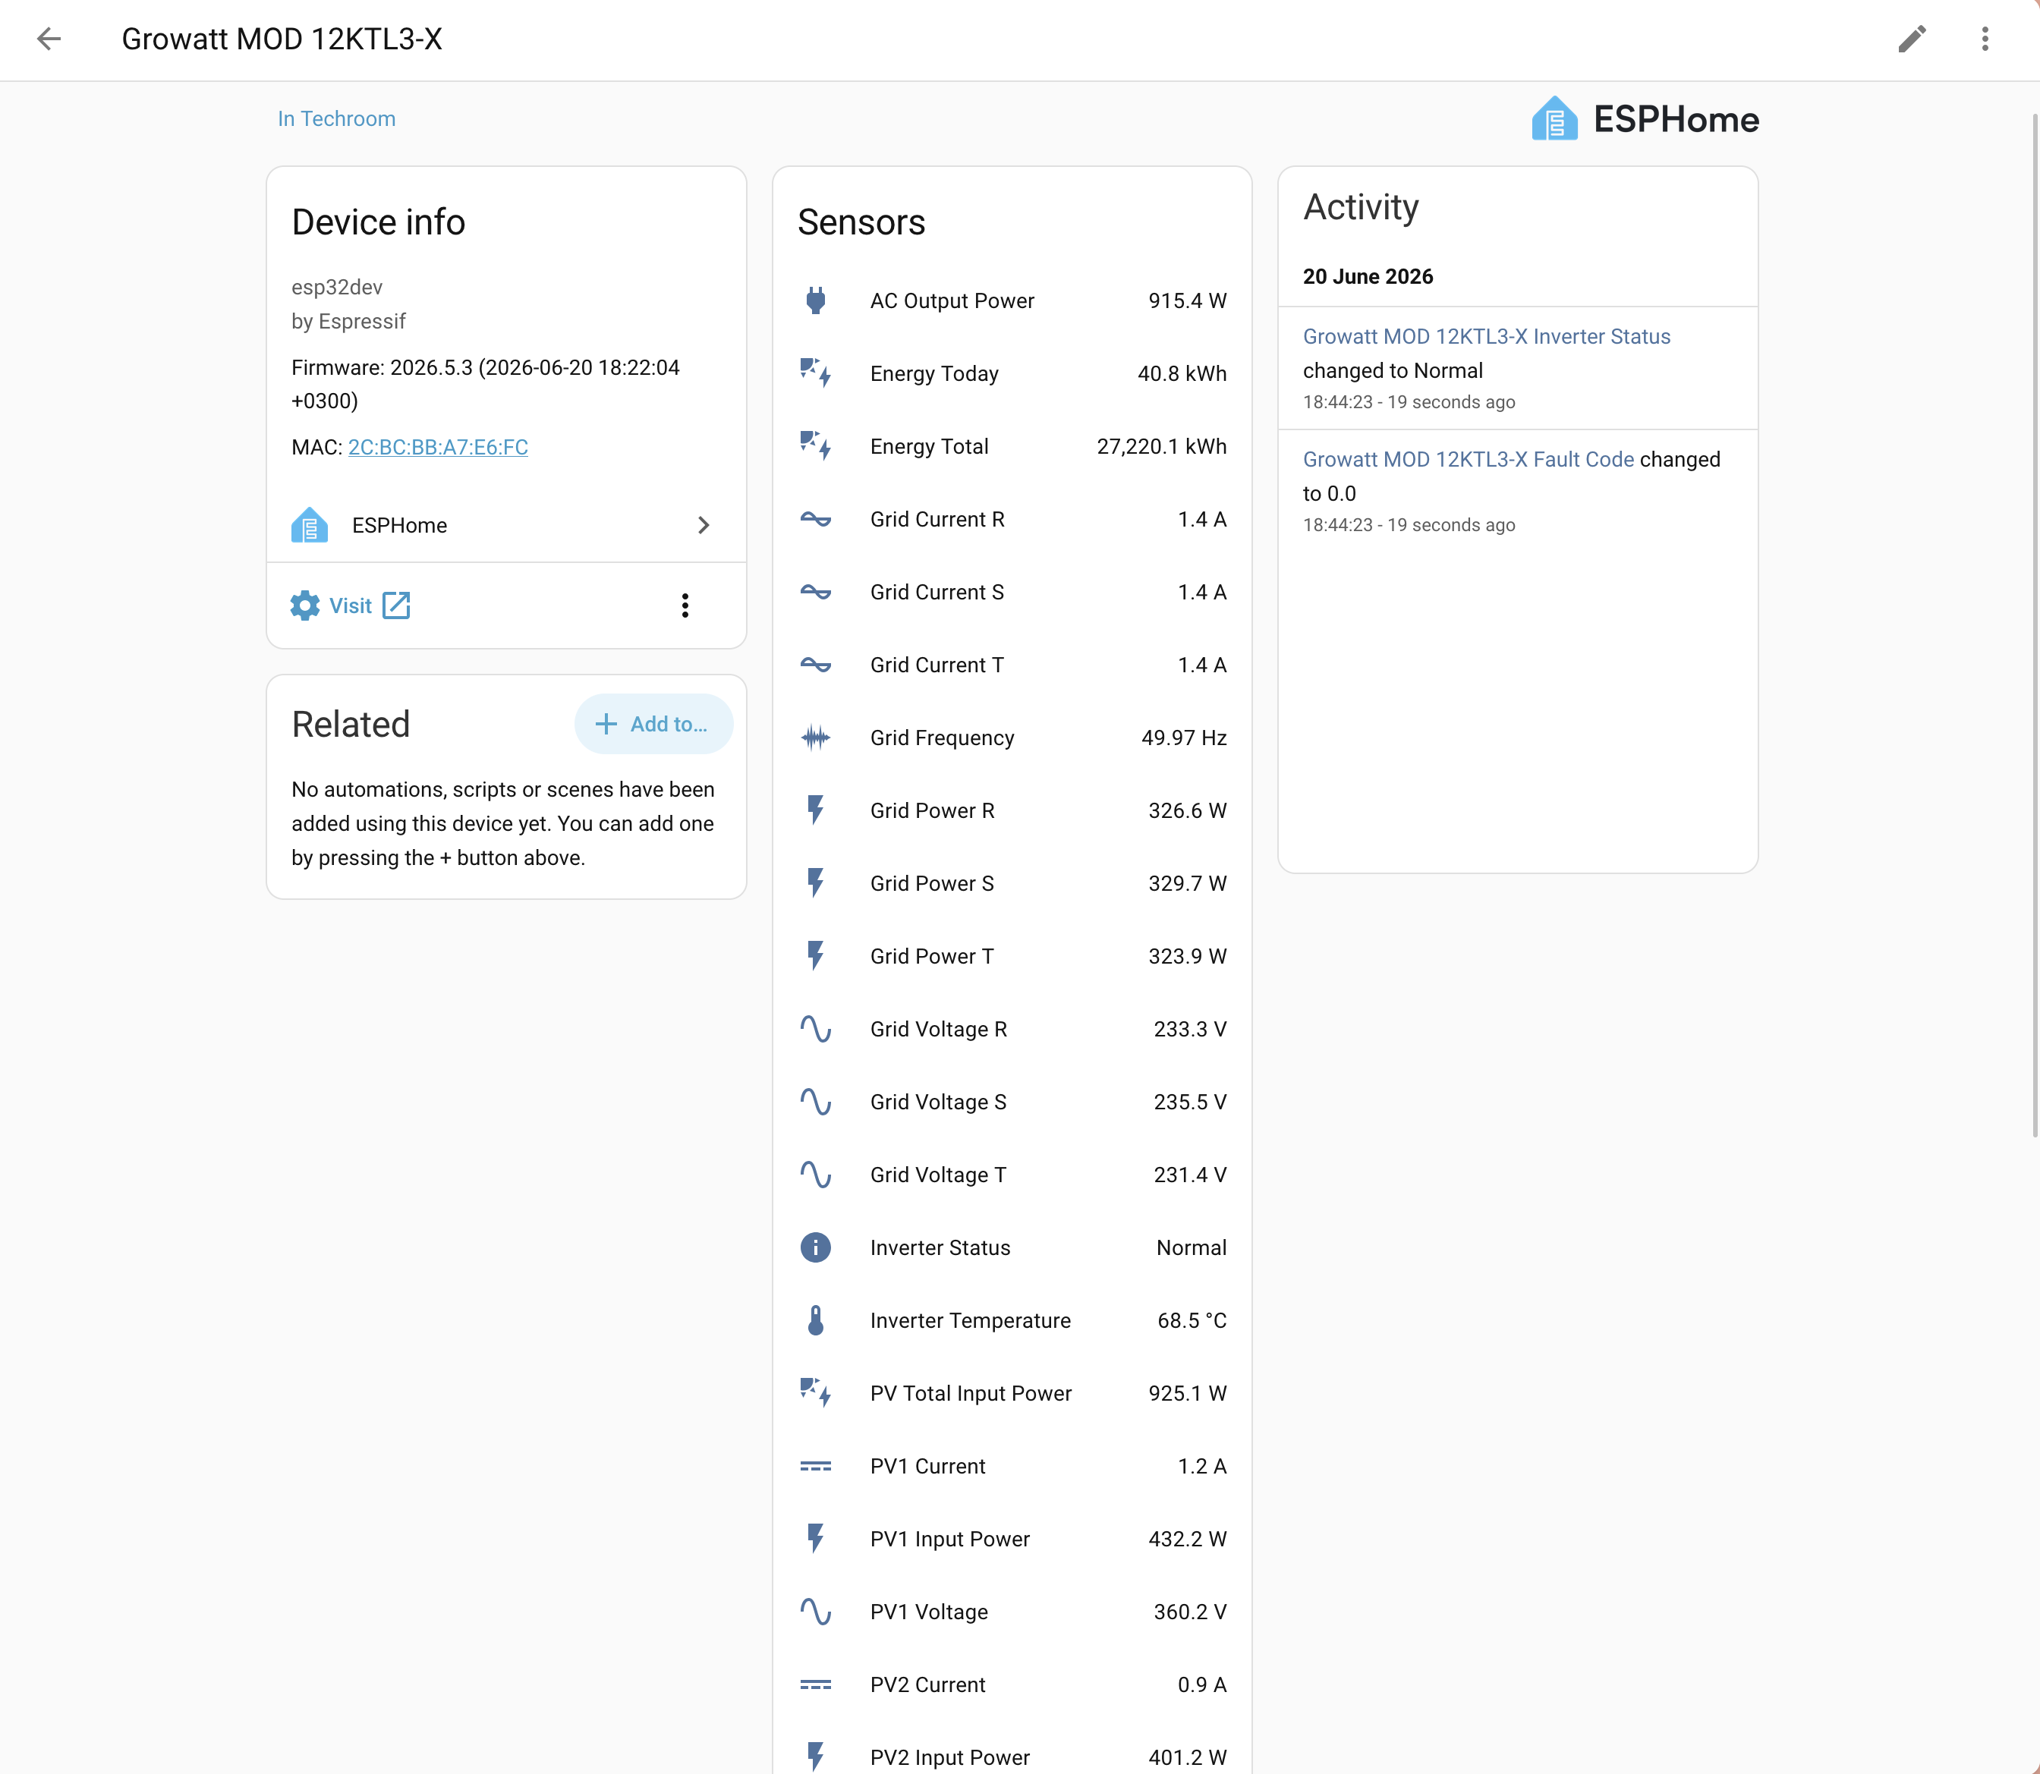The height and width of the screenshot is (1774, 2040).
Task: Click the Grid Power T flash icon
Action: 815,956
